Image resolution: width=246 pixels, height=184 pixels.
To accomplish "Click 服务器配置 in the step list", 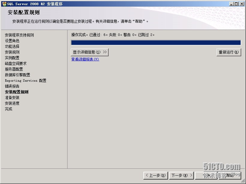I will tap(14, 69).
